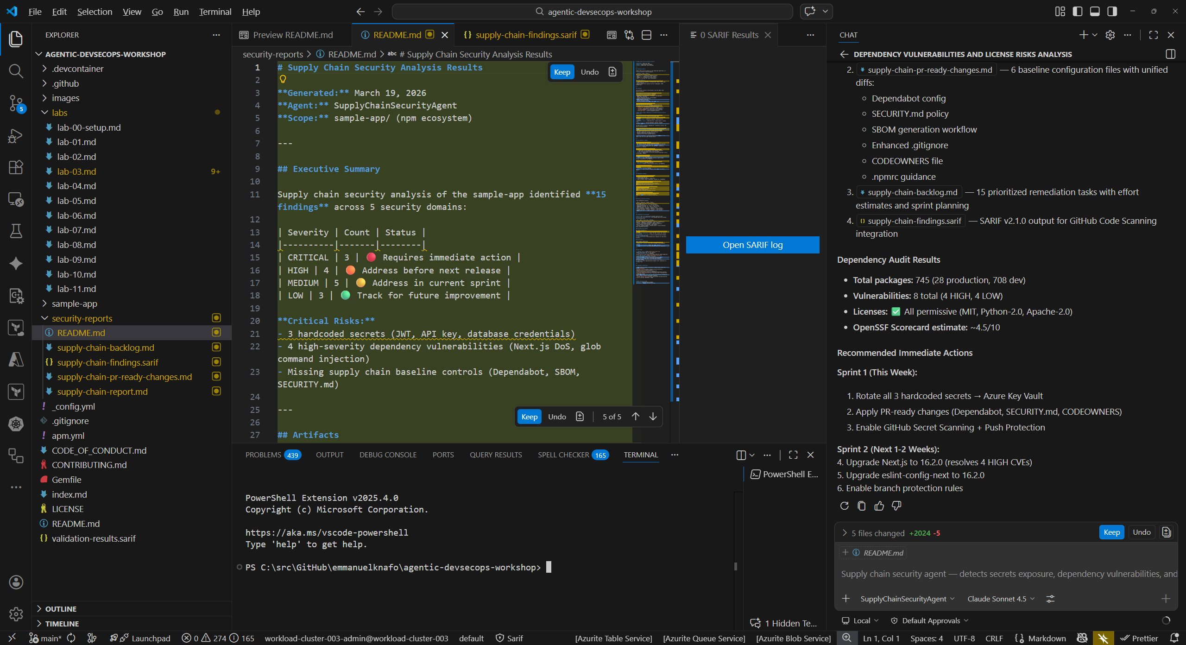The image size is (1186, 645).
Task: Open the Search view in activity bar
Action: click(x=16, y=71)
